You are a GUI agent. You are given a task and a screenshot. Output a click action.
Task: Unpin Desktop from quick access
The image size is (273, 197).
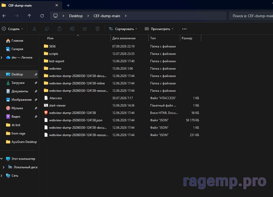(36, 74)
